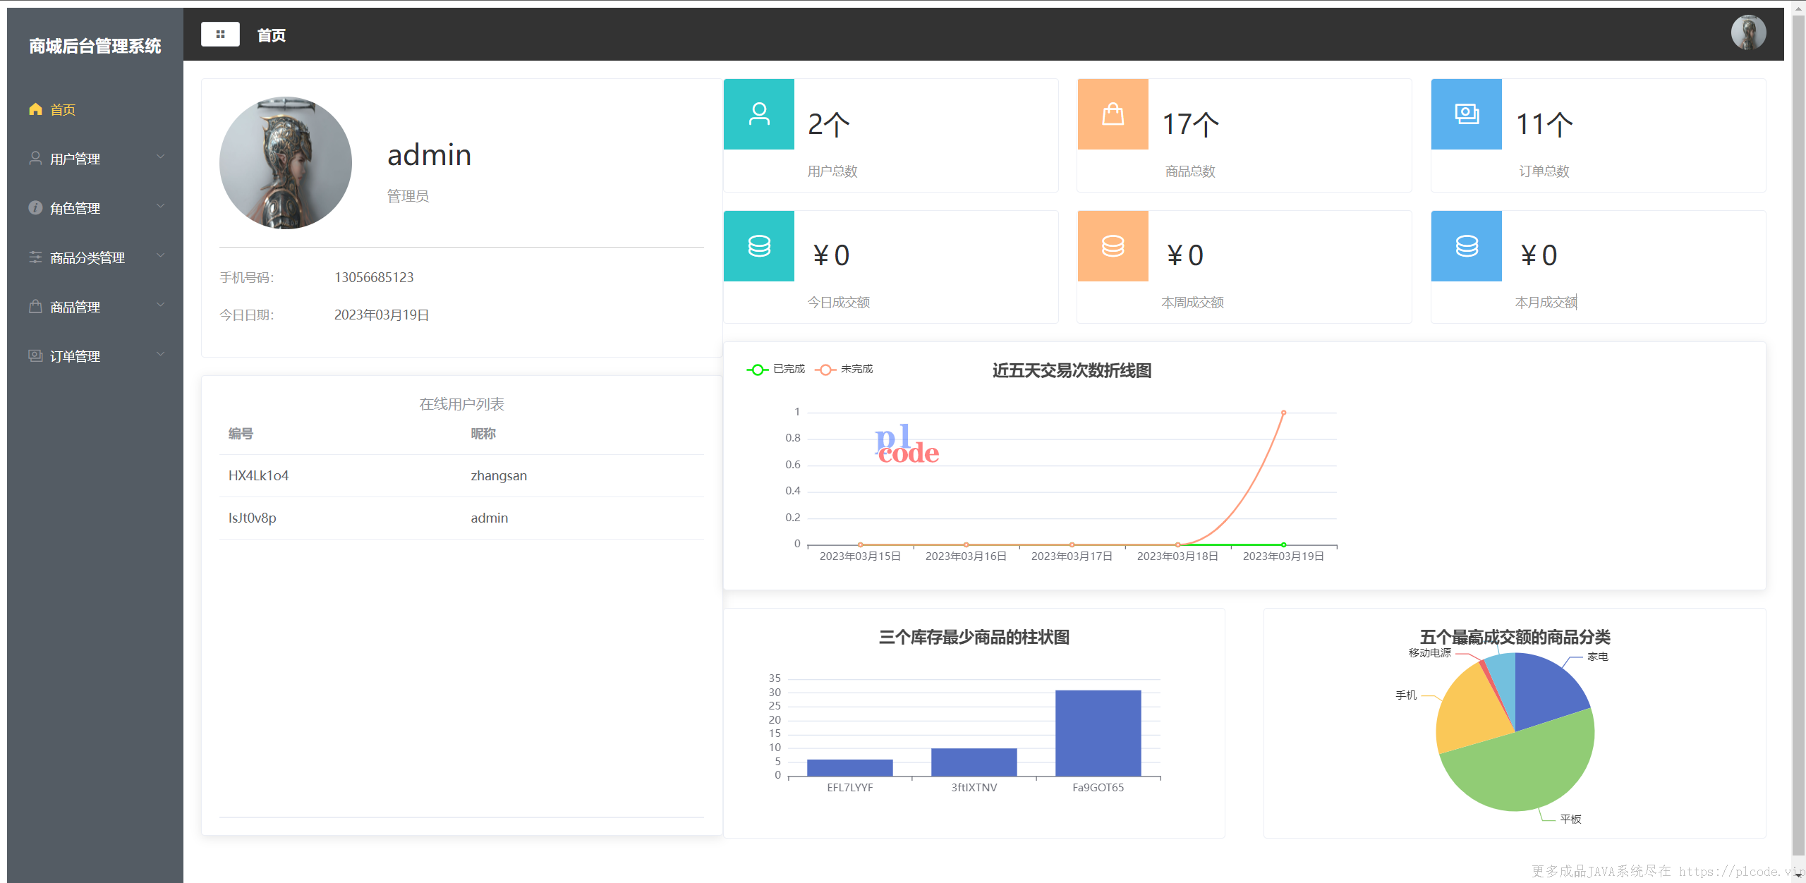
Task: Open 用户管理 menu item
Action: pyautogui.click(x=95, y=159)
